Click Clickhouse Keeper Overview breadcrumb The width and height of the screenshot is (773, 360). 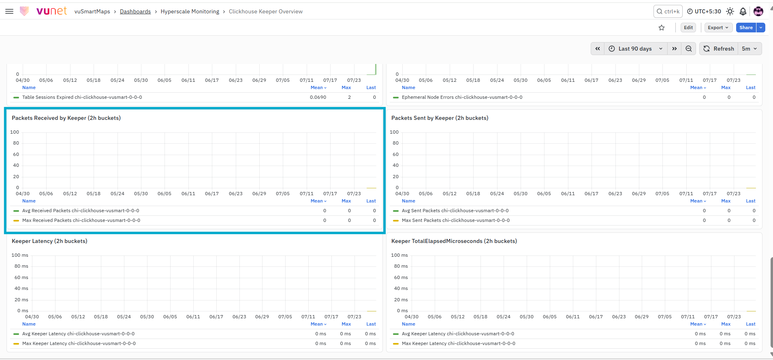click(x=266, y=11)
